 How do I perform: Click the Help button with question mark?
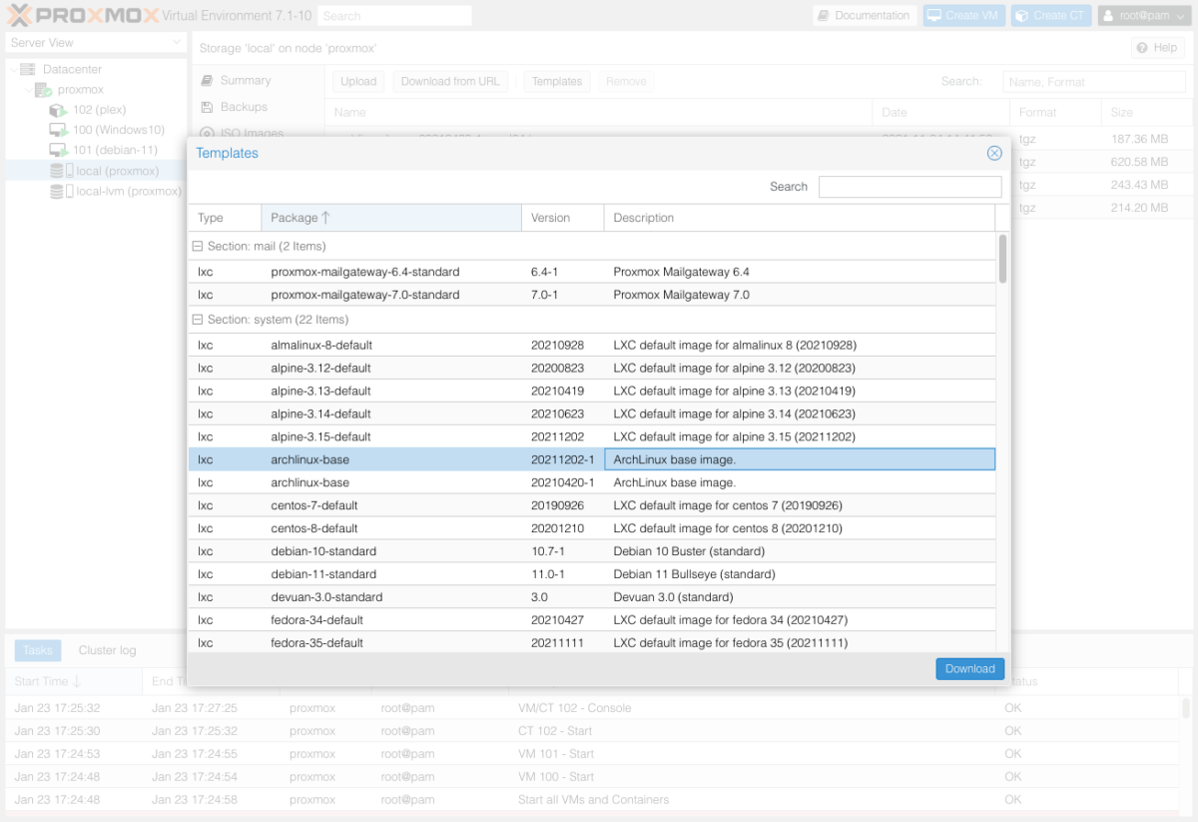(x=1156, y=47)
